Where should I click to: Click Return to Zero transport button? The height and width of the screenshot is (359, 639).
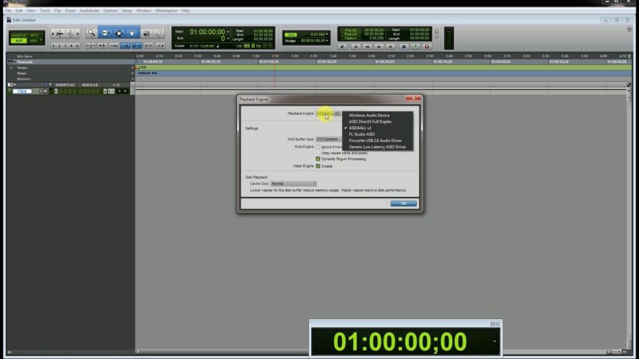point(355,46)
